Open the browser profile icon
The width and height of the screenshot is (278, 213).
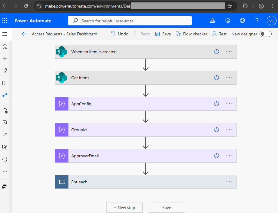click(x=261, y=6)
